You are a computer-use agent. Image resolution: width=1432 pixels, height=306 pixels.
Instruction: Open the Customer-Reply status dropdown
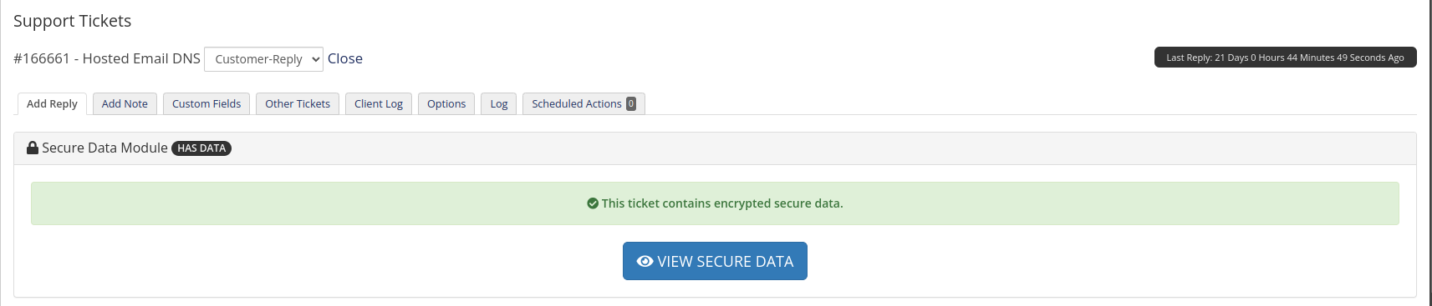point(263,59)
